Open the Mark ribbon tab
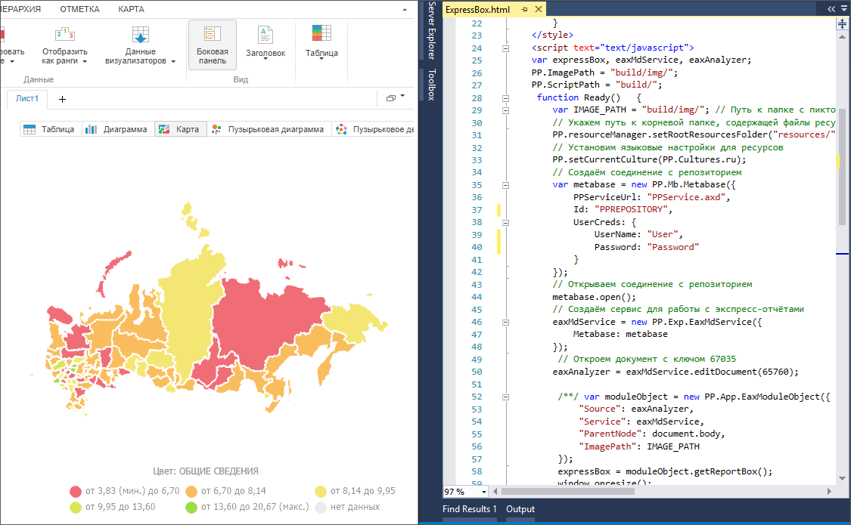This screenshot has height=525, width=851. tap(79, 9)
